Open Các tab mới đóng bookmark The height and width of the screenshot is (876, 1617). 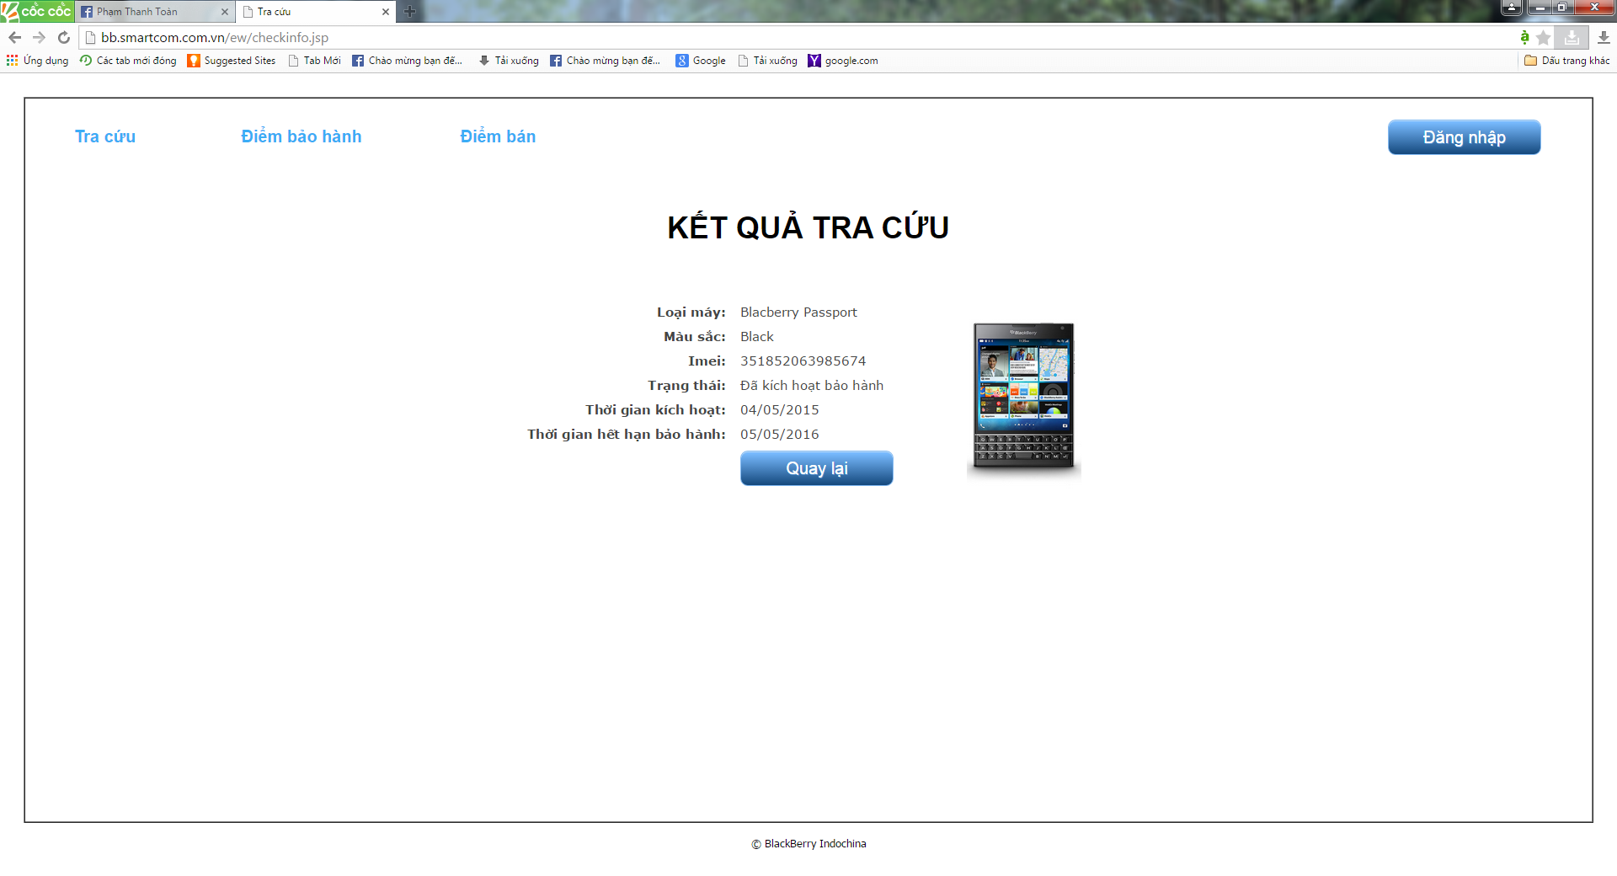pyautogui.click(x=128, y=61)
